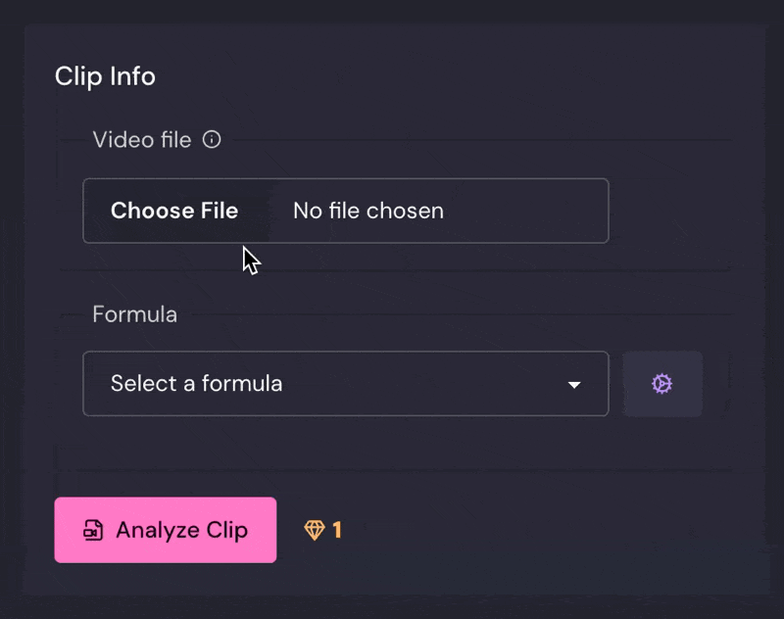Click the Select a formula placeholder text
The image size is (784, 619).
tap(197, 384)
